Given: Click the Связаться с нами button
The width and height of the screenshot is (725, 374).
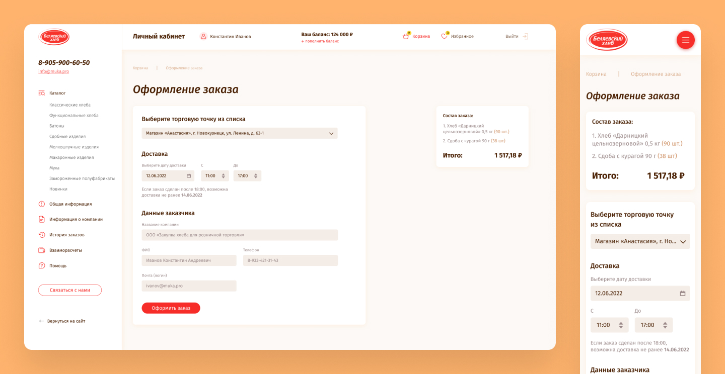Looking at the screenshot, I should (x=70, y=290).
